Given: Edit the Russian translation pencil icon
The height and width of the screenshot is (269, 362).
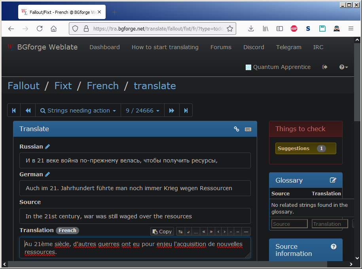Looking at the screenshot, I should (47, 147).
